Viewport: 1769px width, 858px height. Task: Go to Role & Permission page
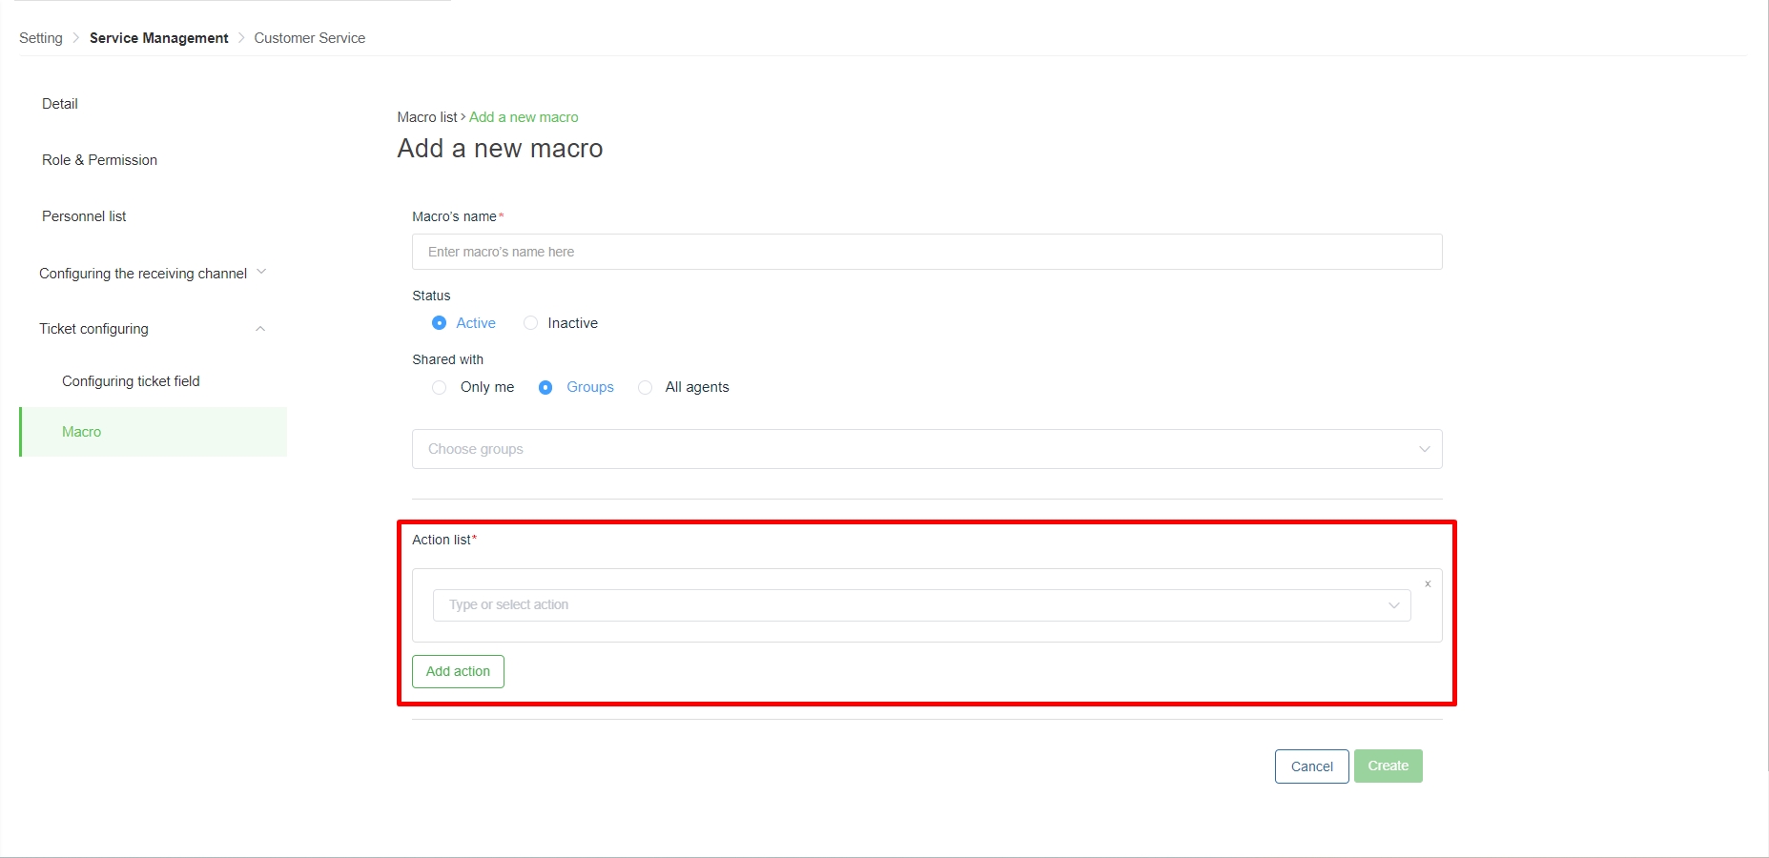pos(99,160)
